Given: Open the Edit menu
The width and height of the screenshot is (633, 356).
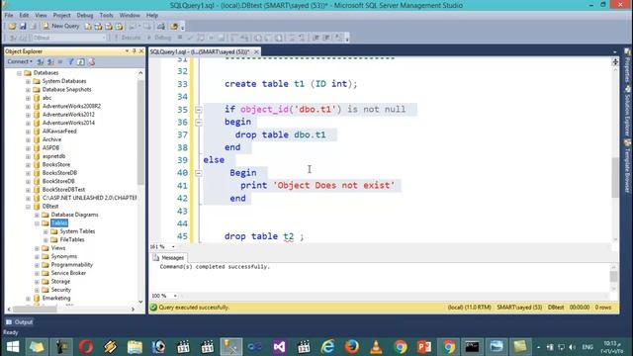Looking at the screenshot, I should (x=24, y=16).
